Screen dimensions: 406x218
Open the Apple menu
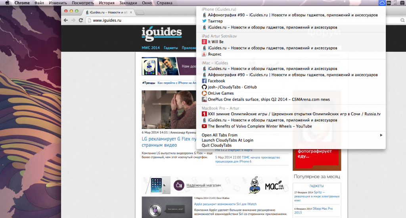pos(7,3)
